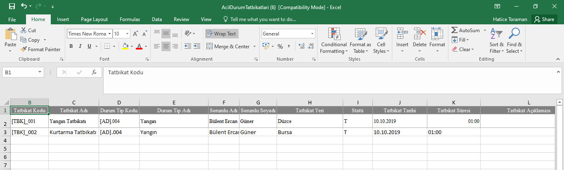
Task: Click the Conditional Formatting icon
Action: point(334,34)
